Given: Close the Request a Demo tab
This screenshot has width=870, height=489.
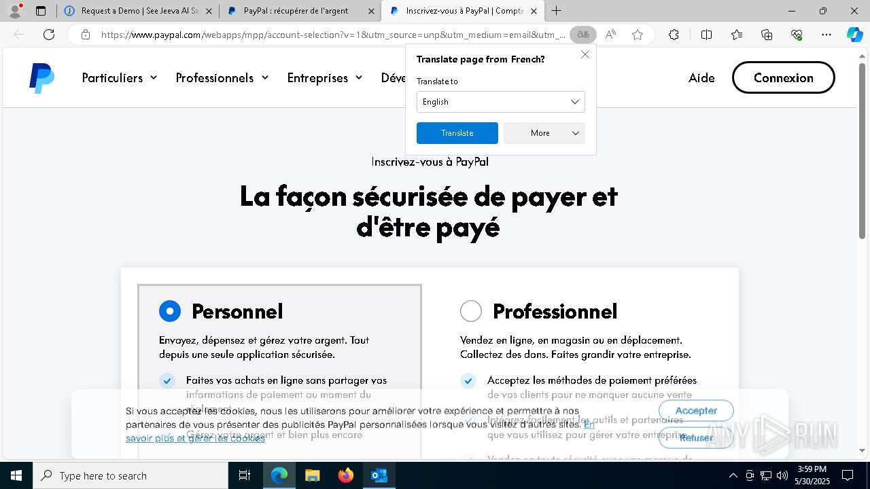Looking at the screenshot, I should pos(209,11).
